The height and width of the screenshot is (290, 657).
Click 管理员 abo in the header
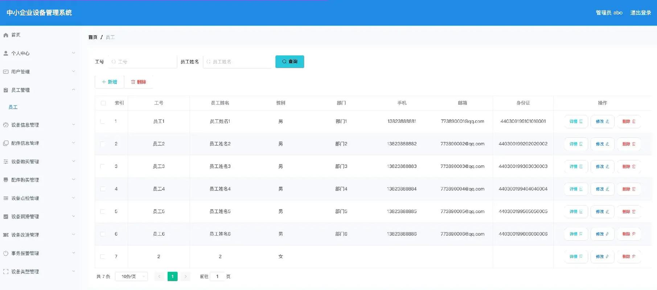click(609, 13)
